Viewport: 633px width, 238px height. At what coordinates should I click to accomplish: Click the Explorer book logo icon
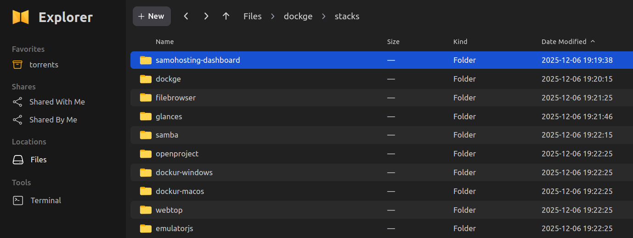(21, 17)
